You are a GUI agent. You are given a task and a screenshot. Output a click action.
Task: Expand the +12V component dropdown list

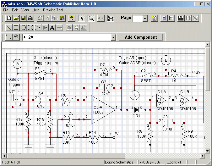tap(113, 37)
